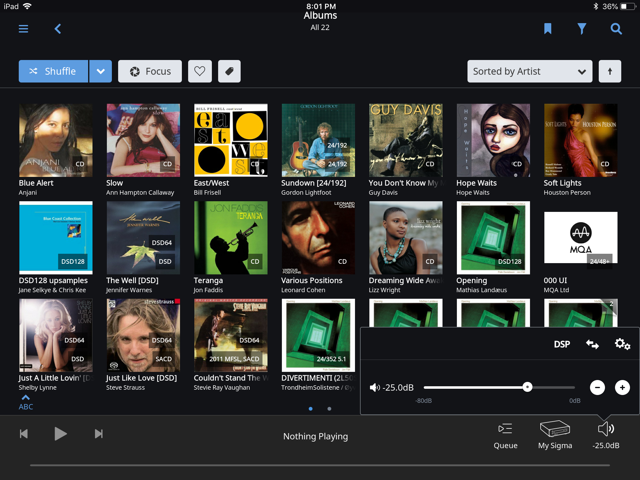This screenshot has width=640, height=480.
Task: Open the Slow album by Ann Hampton Callaway
Action: (143, 140)
